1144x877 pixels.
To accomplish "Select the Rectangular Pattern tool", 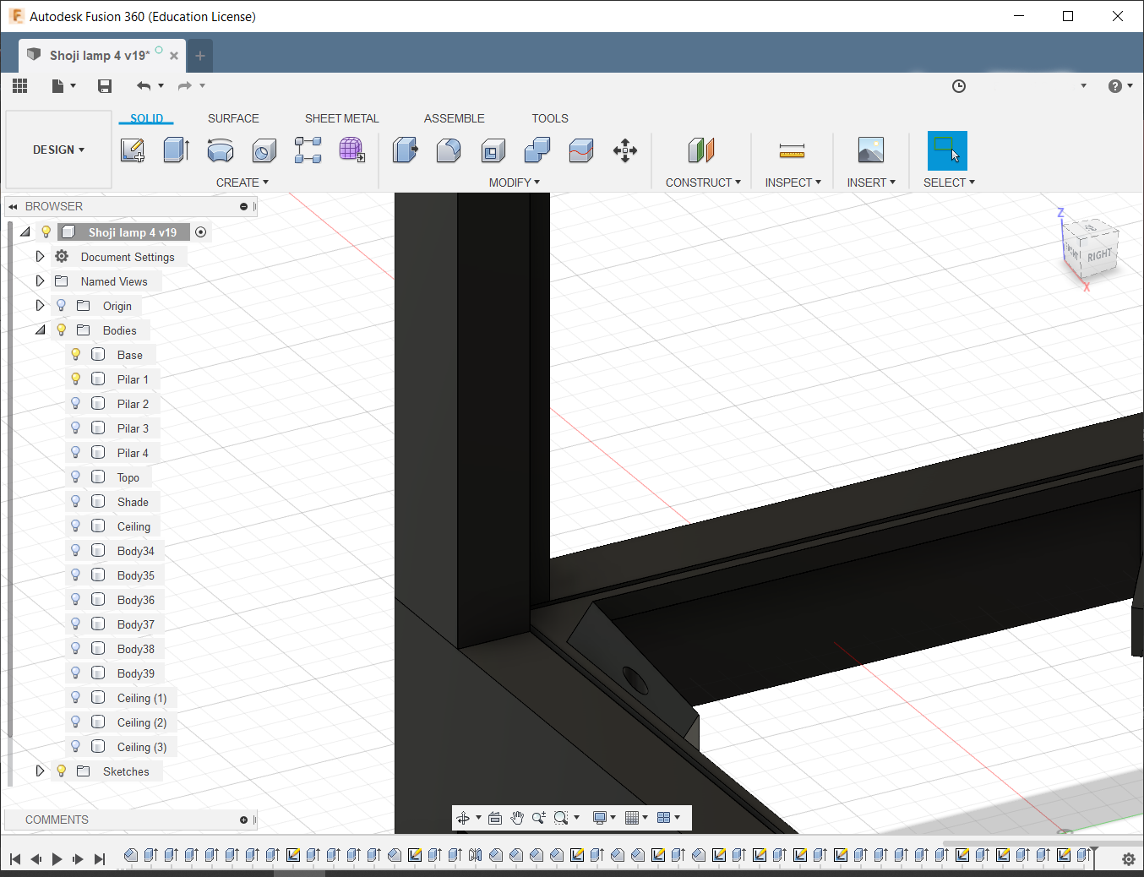I will tap(308, 150).
